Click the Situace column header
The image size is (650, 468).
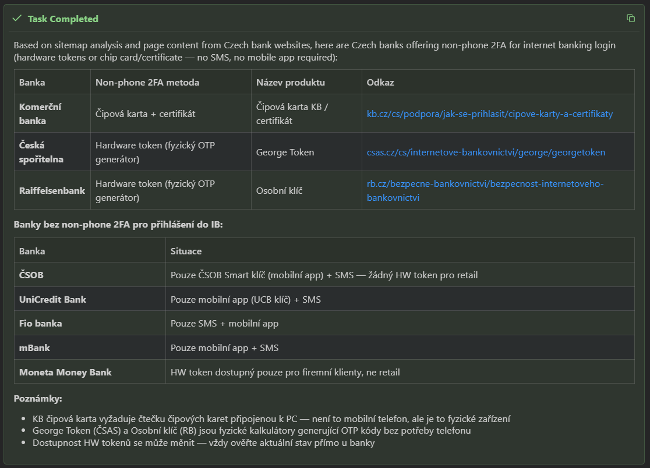tap(186, 251)
